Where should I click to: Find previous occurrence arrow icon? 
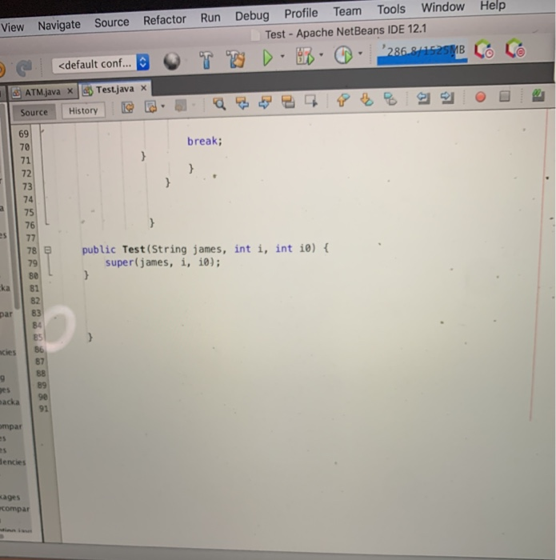tap(242, 103)
